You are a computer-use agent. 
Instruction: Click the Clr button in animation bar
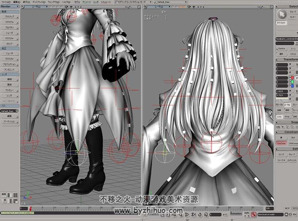pos(294,214)
